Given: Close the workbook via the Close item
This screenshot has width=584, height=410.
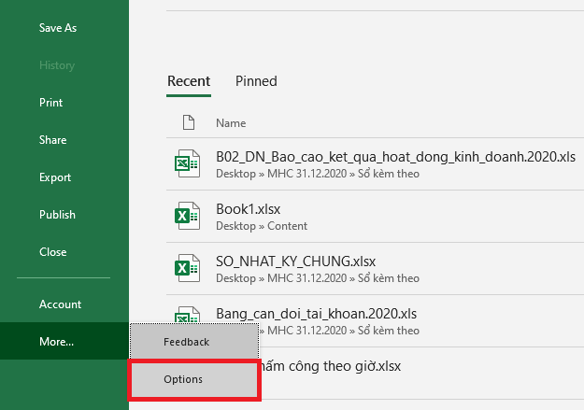Looking at the screenshot, I should click(52, 252).
